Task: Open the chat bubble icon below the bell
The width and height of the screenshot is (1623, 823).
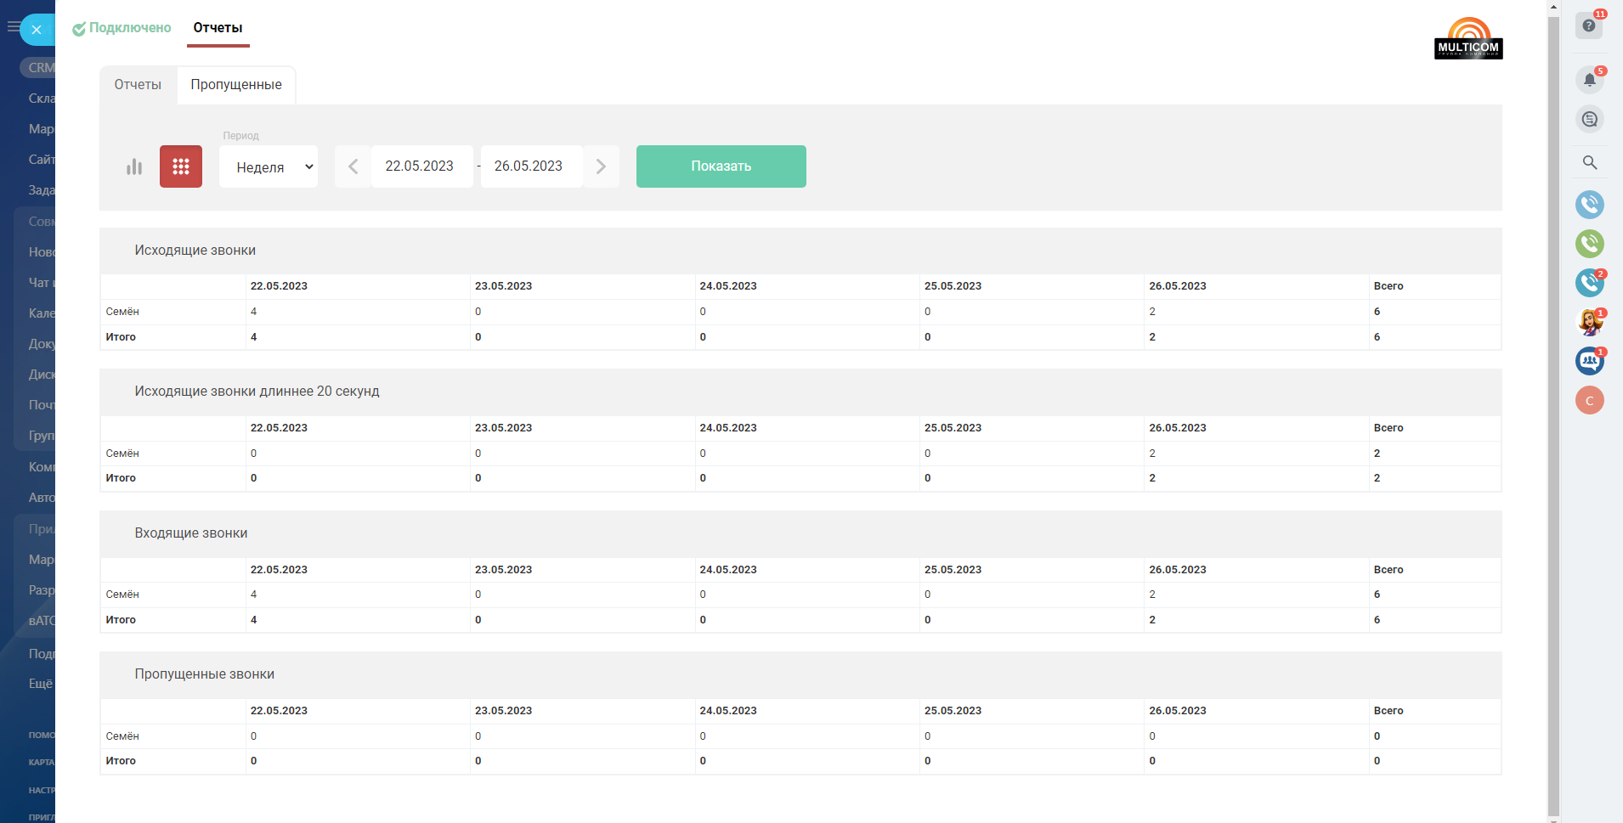Action: click(1590, 119)
